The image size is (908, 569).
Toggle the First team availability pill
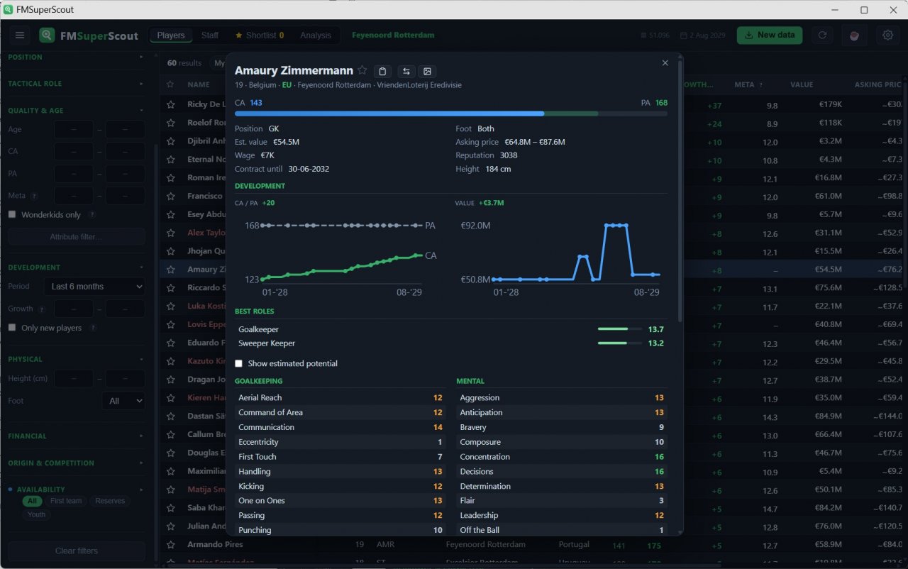click(66, 501)
